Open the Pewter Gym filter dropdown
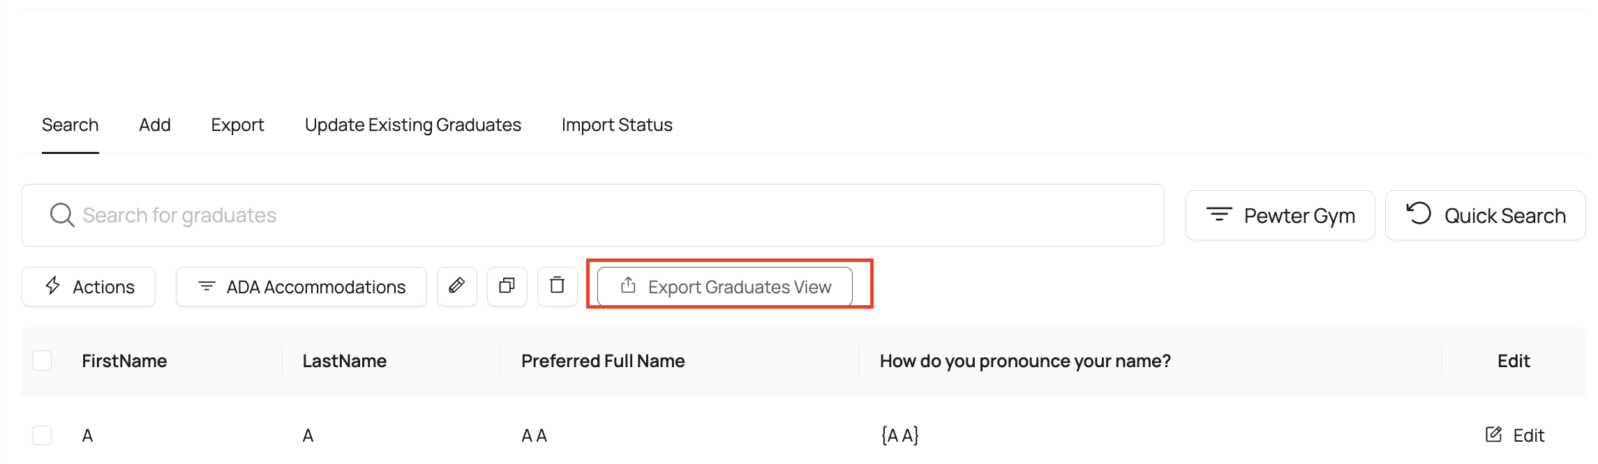 (1280, 216)
